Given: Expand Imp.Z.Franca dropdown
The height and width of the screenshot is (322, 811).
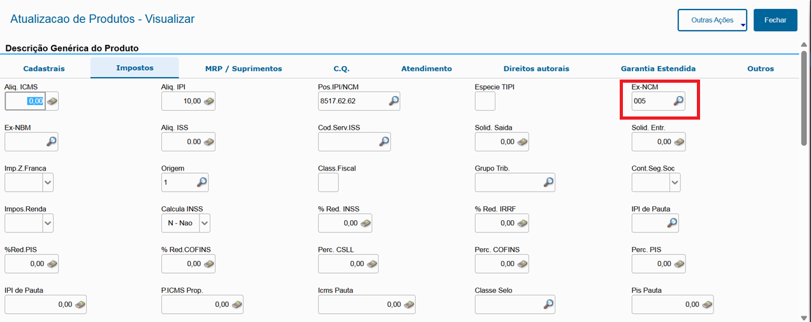Looking at the screenshot, I should [48, 183].
